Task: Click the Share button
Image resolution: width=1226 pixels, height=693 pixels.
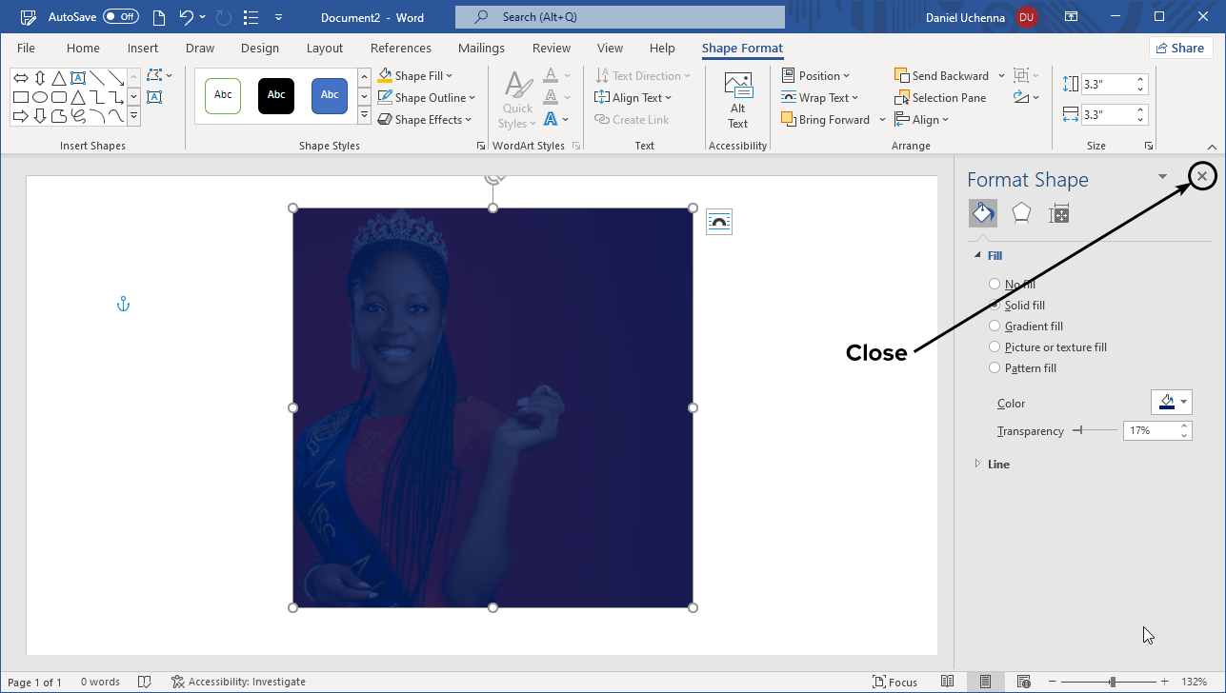Action: (1180, 49)
